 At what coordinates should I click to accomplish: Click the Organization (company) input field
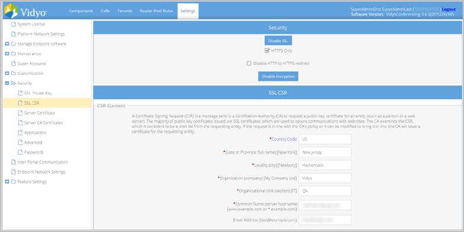tap(325, 178)
